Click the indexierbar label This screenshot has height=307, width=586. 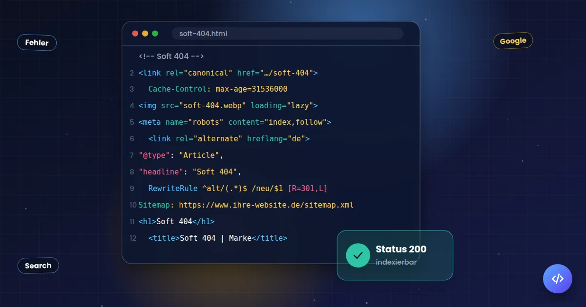[x=396, y=262]
